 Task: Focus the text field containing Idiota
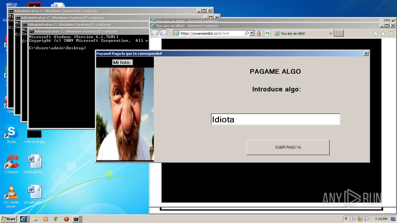[275, 119]
